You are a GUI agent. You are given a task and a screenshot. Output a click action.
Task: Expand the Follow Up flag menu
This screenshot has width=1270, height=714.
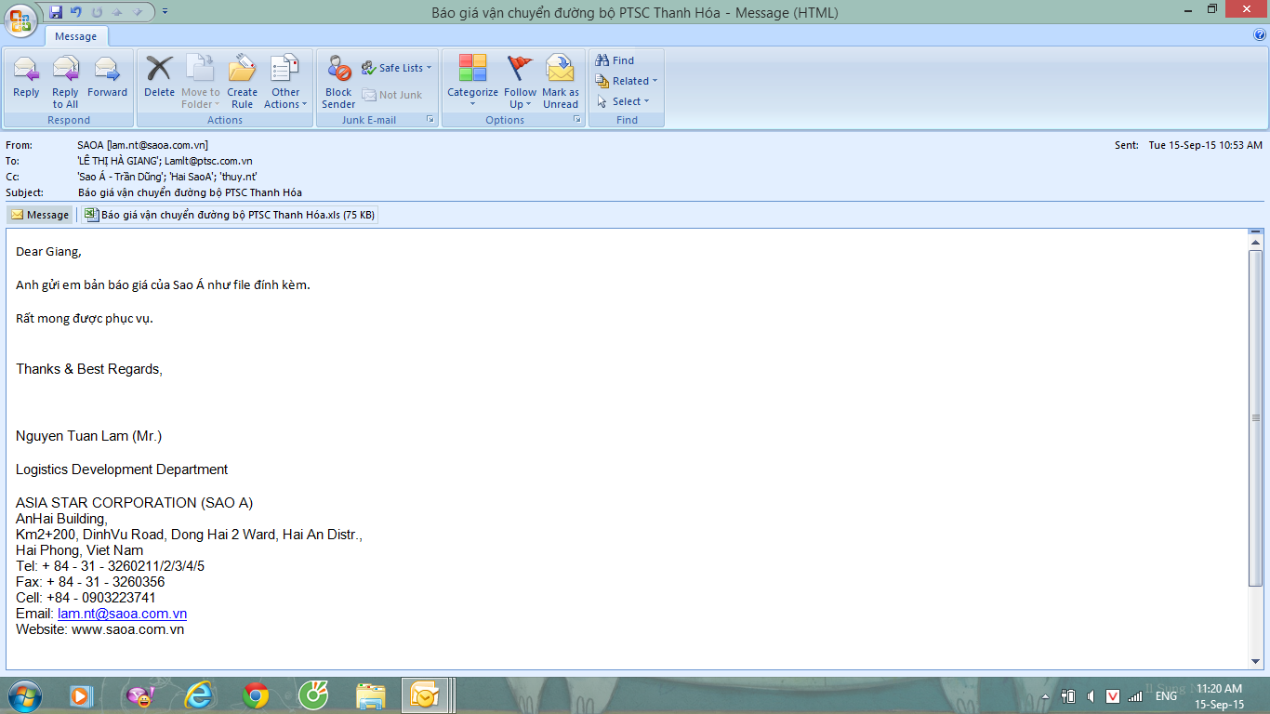(x=520, y=82)
